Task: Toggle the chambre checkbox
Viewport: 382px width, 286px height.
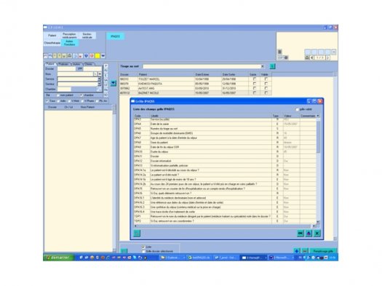Action: pos(81,95)
